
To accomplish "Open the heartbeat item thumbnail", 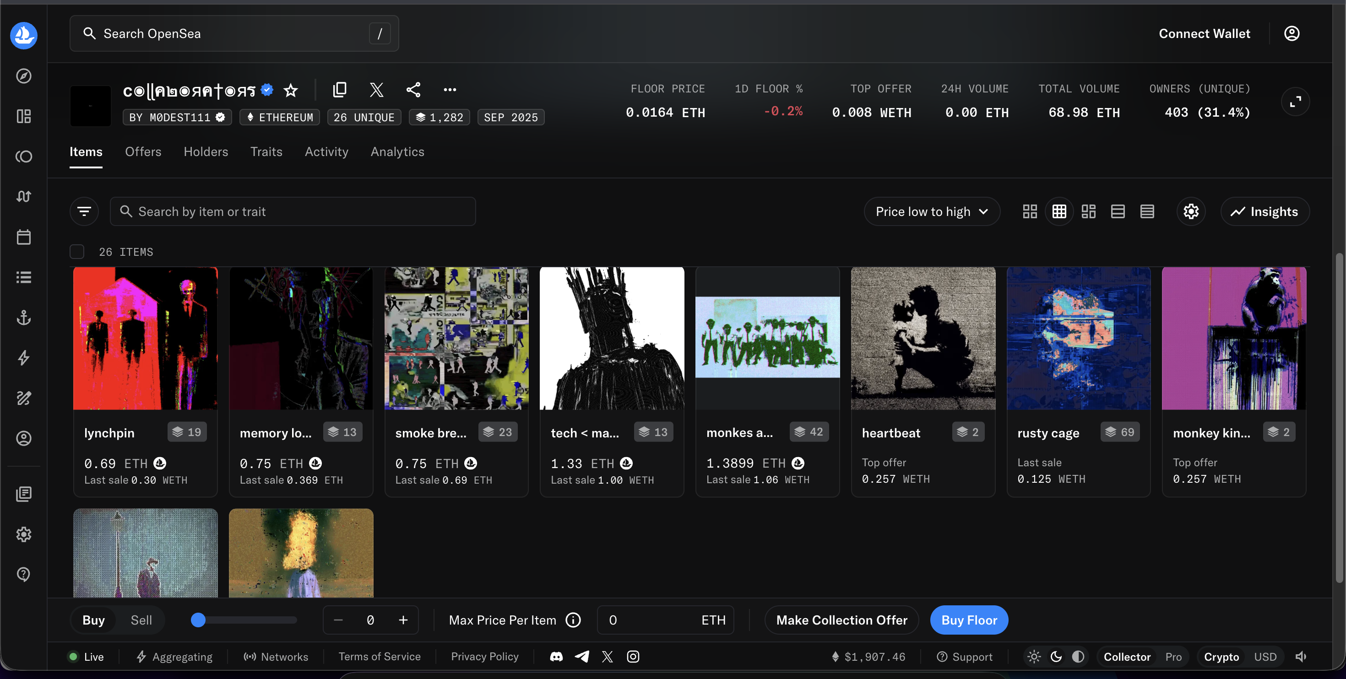I will [923, 339].
